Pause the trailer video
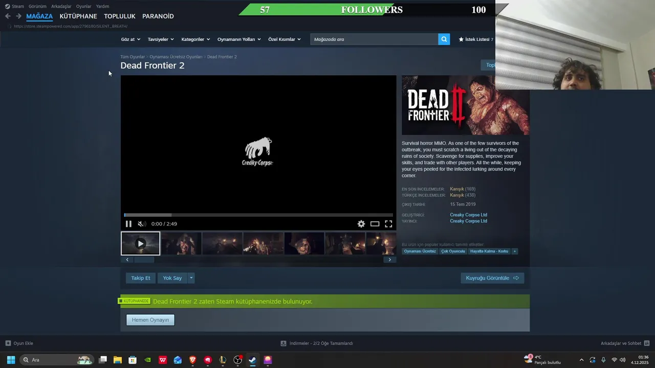 point(128,224)
